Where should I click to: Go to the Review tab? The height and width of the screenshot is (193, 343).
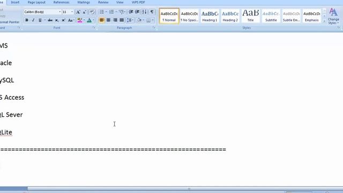(x=103, y=2)
